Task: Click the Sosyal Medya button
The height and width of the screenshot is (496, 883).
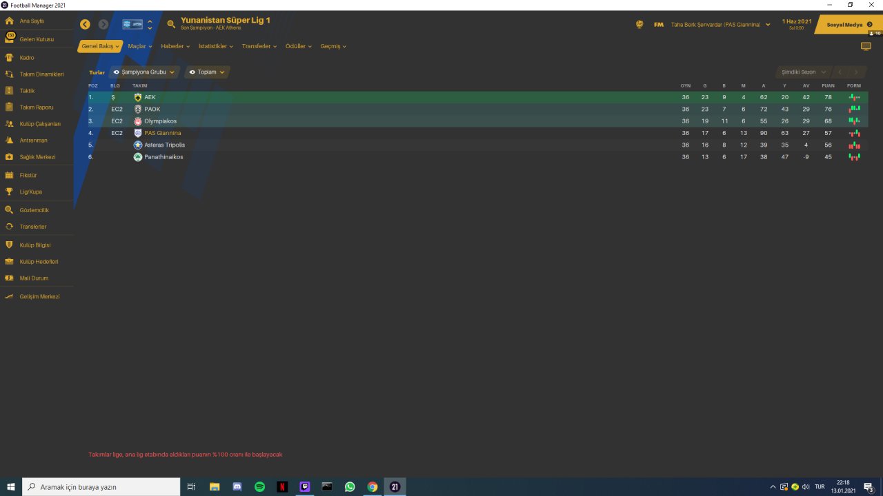Action: tap(849, 25)
